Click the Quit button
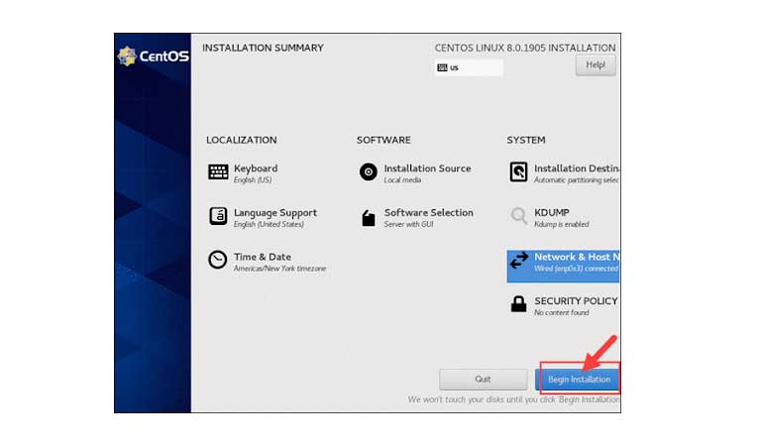 coord(483,379)
